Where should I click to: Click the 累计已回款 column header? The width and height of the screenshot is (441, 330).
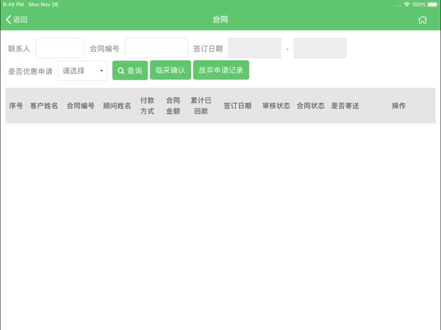tap(201, 106)
